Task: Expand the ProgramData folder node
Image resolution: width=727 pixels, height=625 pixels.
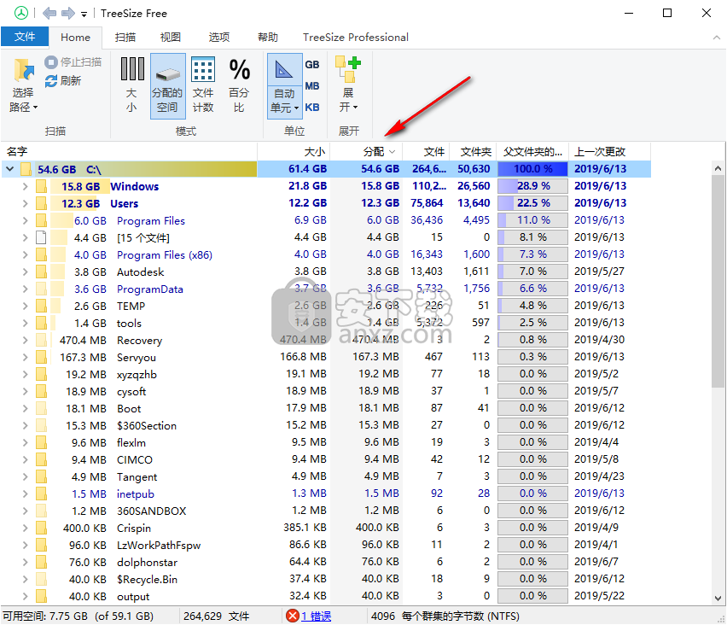Action: [25, 289]
